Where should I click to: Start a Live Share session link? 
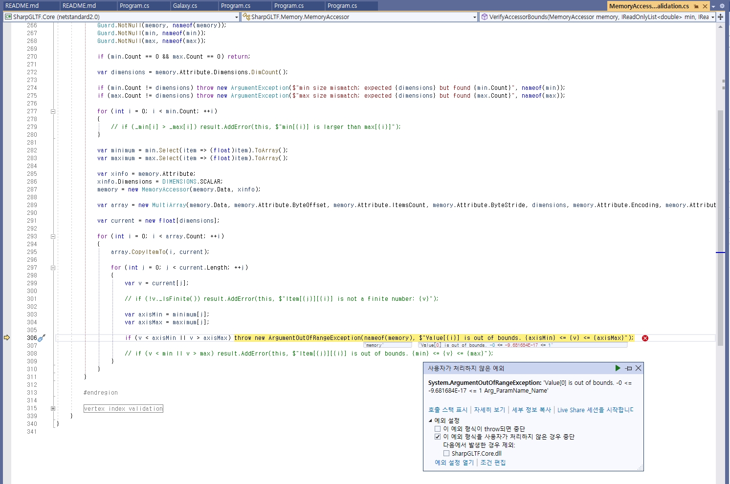pos(595,410)
